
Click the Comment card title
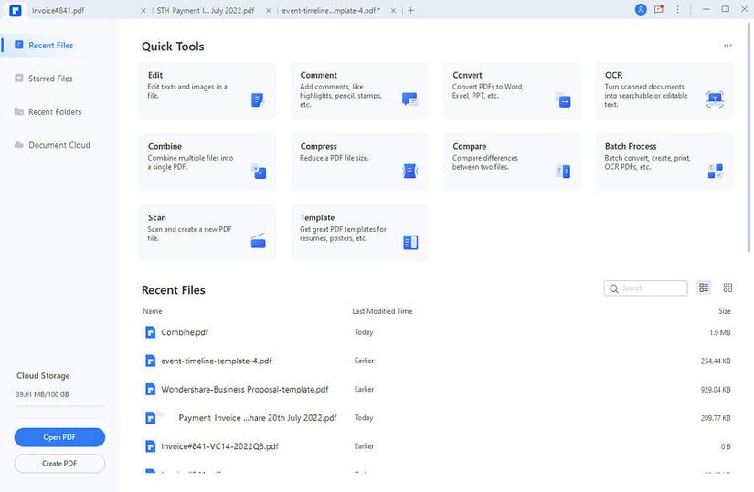318,75
